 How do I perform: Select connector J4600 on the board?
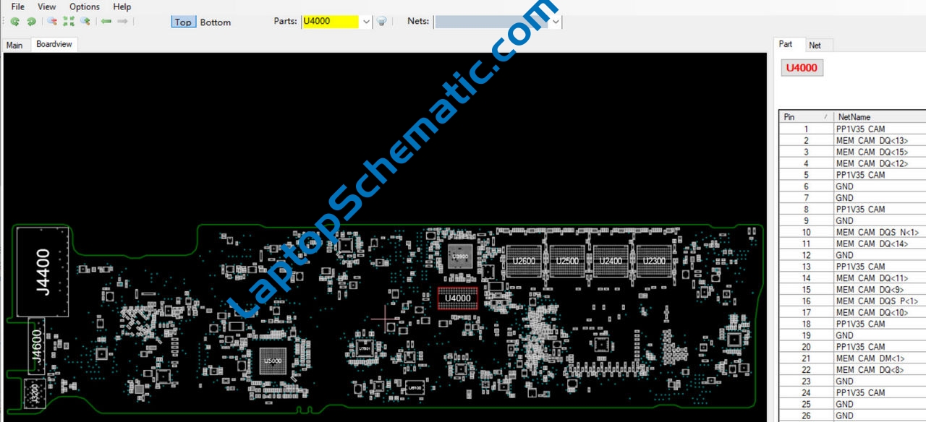pyautogui.click(x=36, y=346)
